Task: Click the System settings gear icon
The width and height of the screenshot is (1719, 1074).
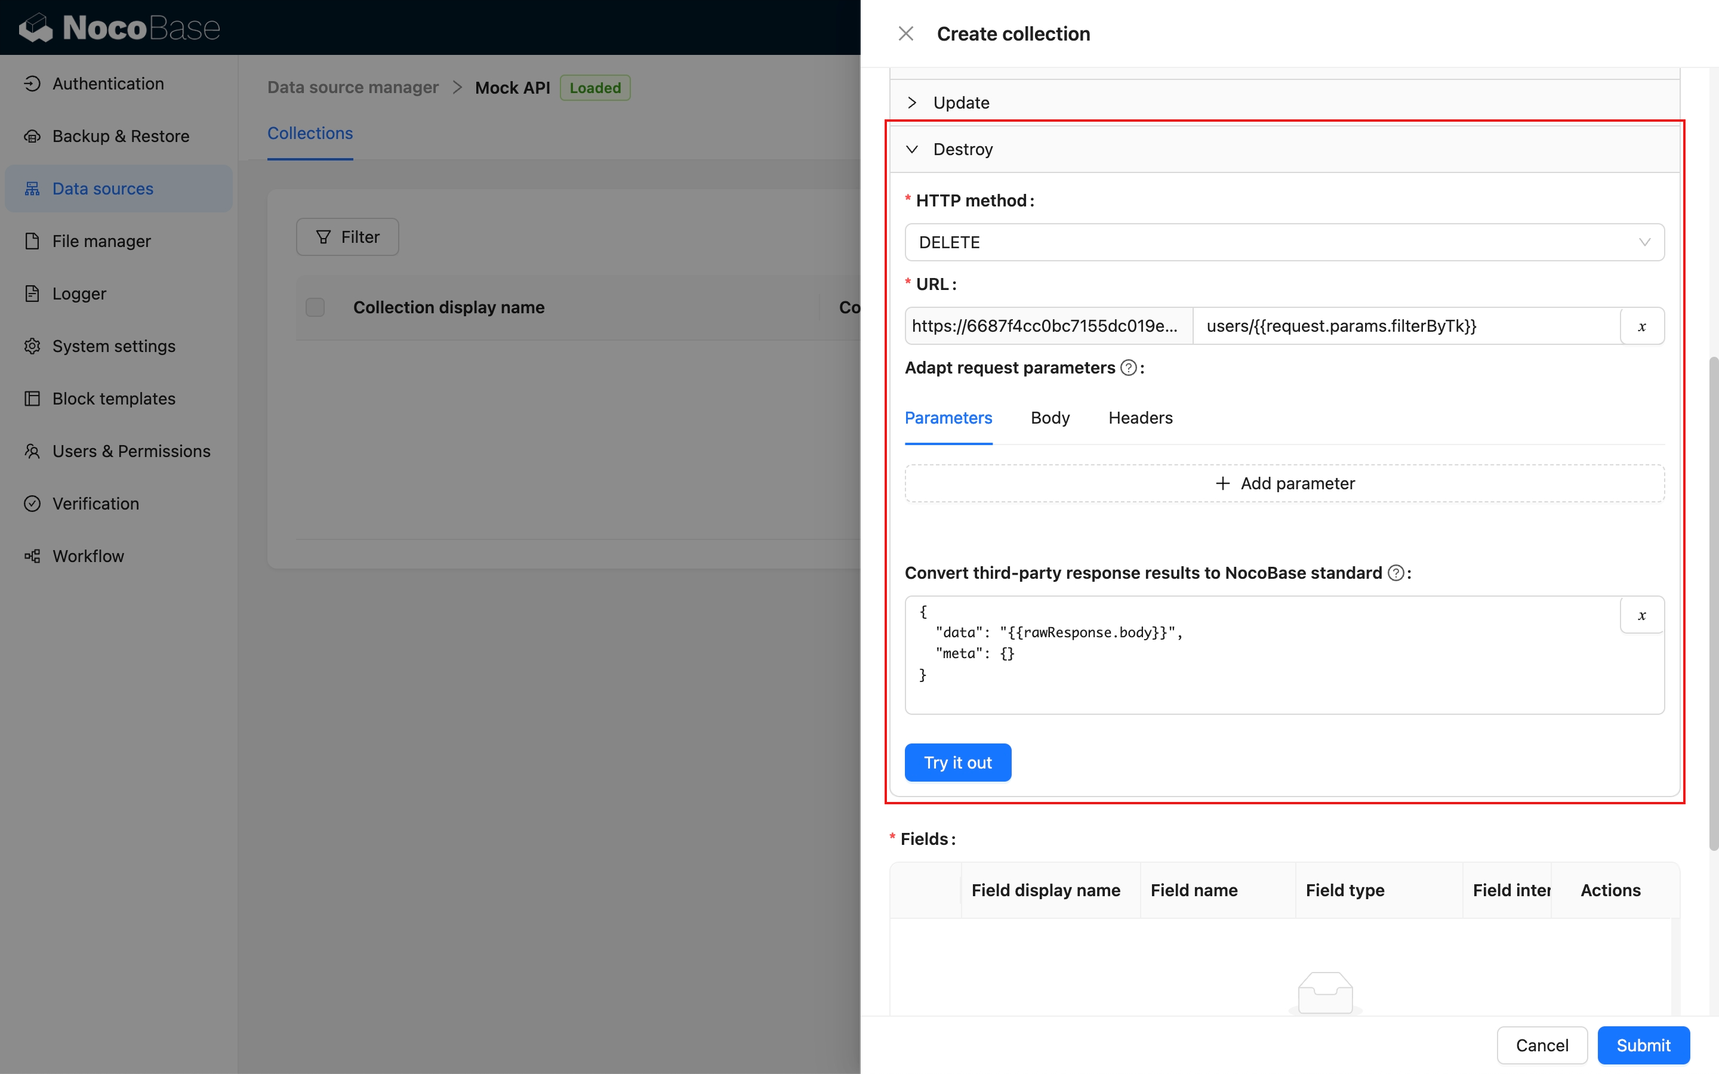Action: click(32, 347)
